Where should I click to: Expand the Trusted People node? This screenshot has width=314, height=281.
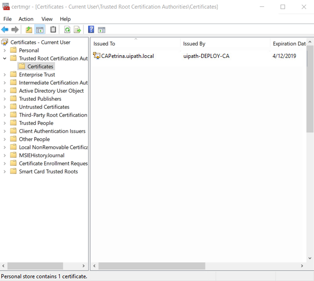pos(5,123)
